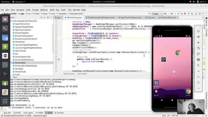Click the Android Studio icon in the dock
208x117 pixels.
pos(5,46)
